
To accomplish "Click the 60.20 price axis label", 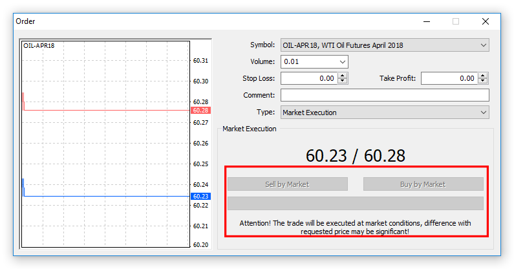I will [200, 244].
